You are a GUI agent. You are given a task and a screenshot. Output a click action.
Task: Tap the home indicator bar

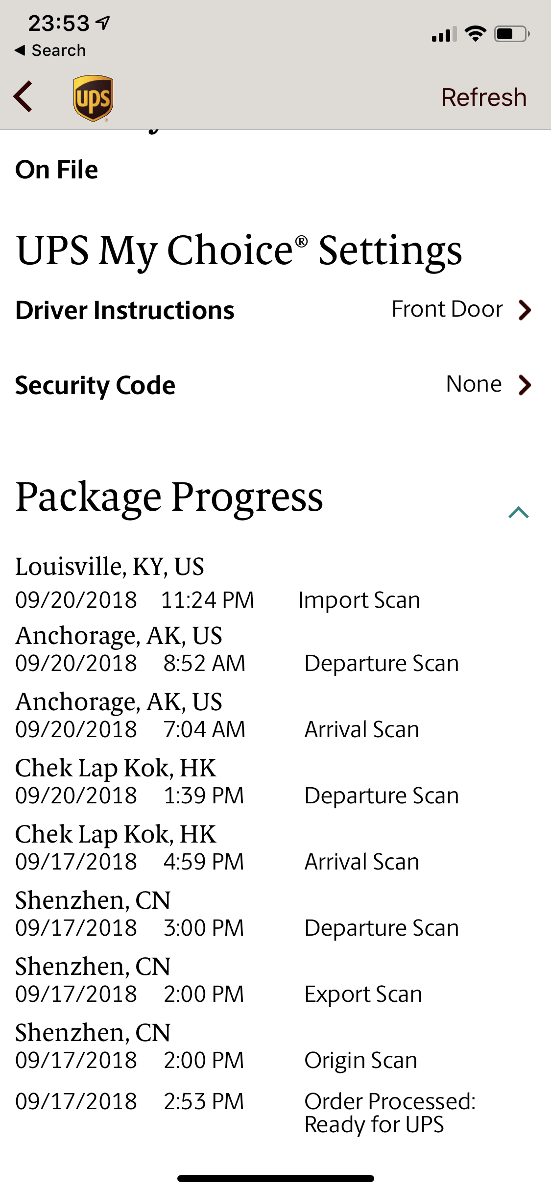(276, 1178)
